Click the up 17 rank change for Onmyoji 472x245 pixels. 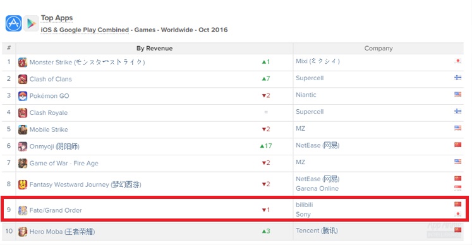[266, 146]
